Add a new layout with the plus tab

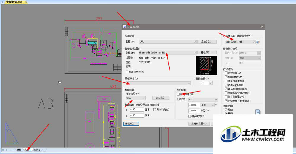click(44, 150)
